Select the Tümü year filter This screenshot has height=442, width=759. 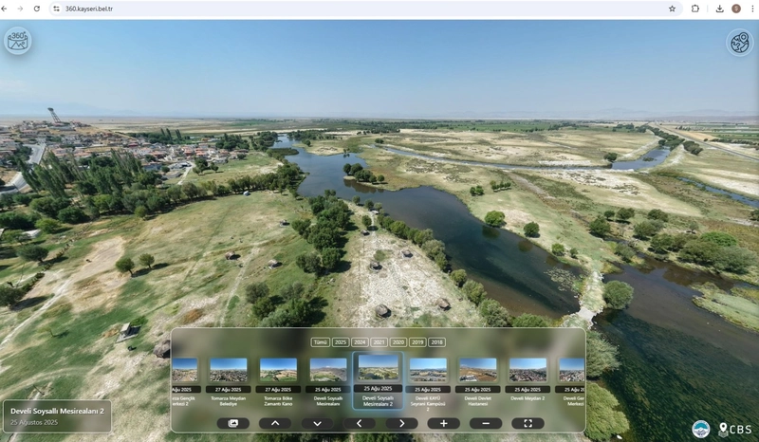(x=321, y=342)
